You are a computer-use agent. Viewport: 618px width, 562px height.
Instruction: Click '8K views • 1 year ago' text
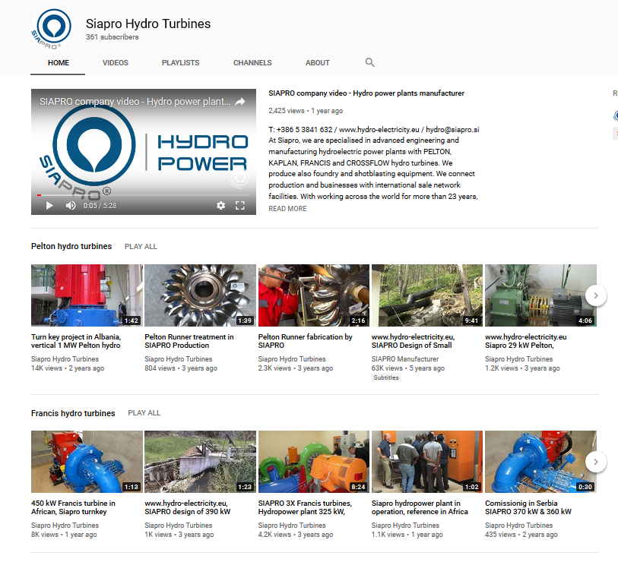coord(64,535)
